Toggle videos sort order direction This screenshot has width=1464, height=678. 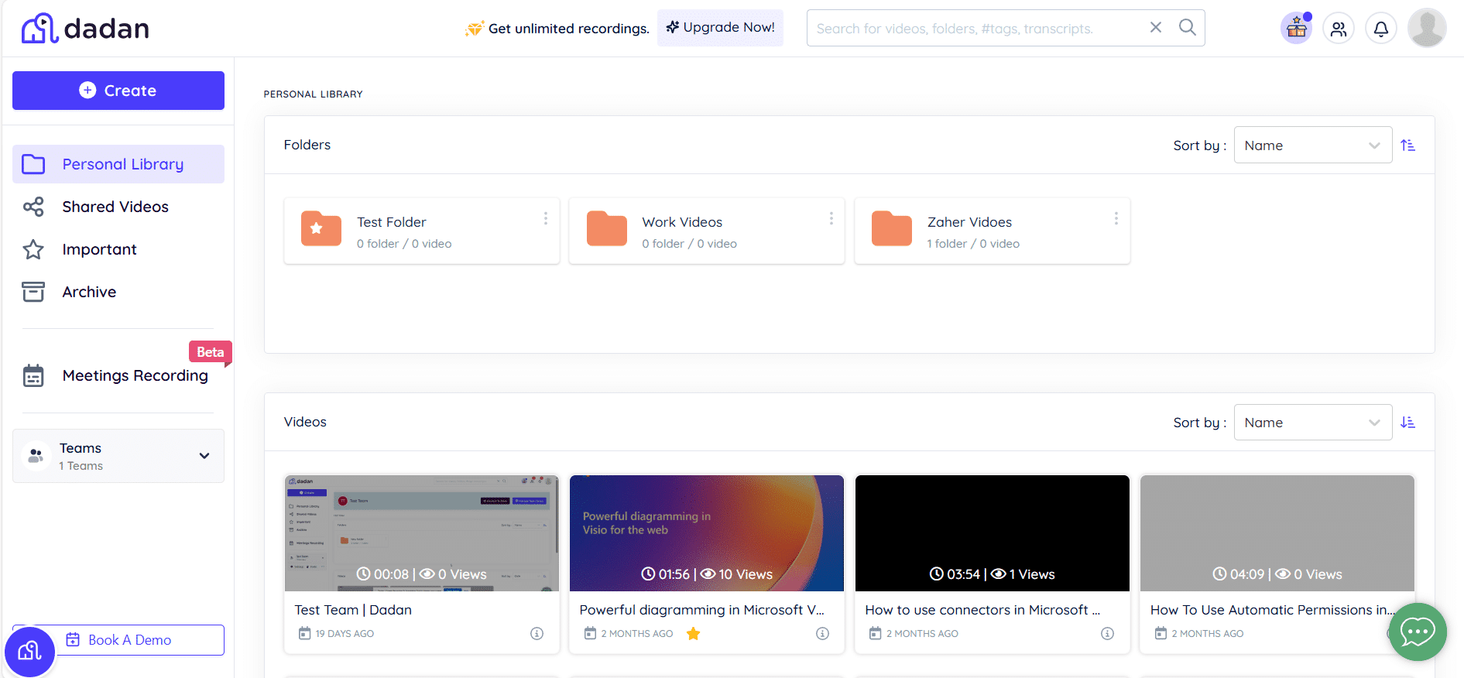click(x=1407, y=422)
